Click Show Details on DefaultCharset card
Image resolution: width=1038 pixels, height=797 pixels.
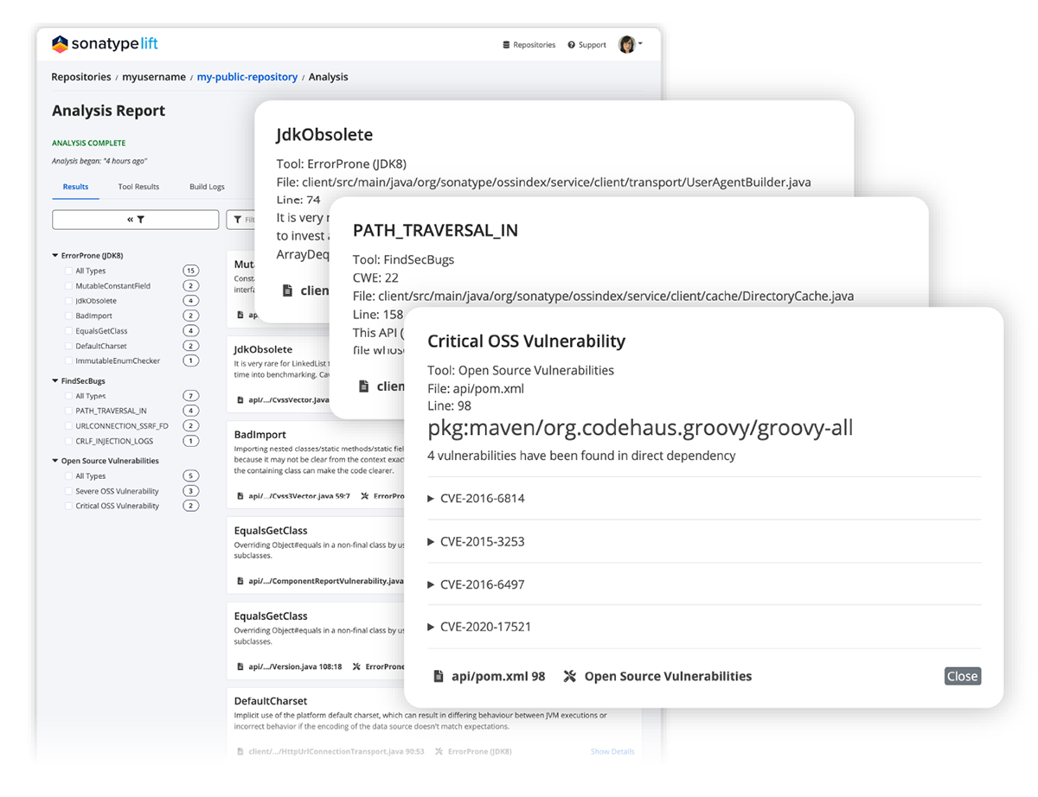(x=612, y=751)
